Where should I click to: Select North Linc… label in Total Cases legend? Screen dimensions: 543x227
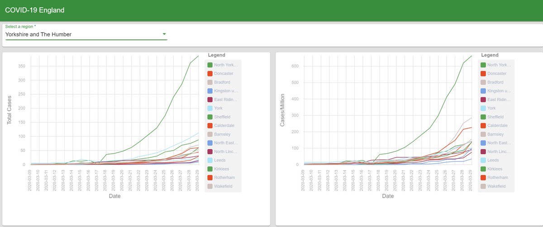(x=225, y=151)
